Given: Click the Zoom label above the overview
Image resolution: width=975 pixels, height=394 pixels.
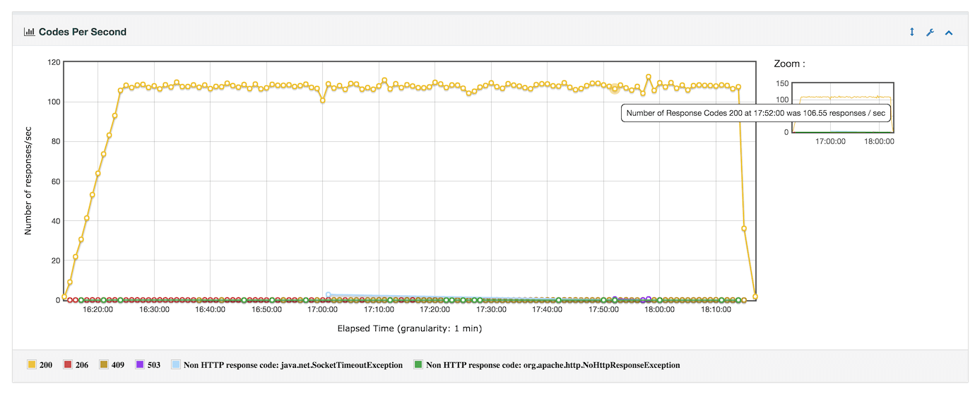Looking at the screenshot, I should 789,64.
